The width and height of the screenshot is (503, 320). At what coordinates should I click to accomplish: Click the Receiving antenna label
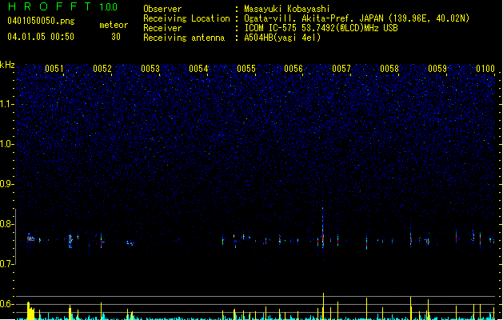coord(184,38)
